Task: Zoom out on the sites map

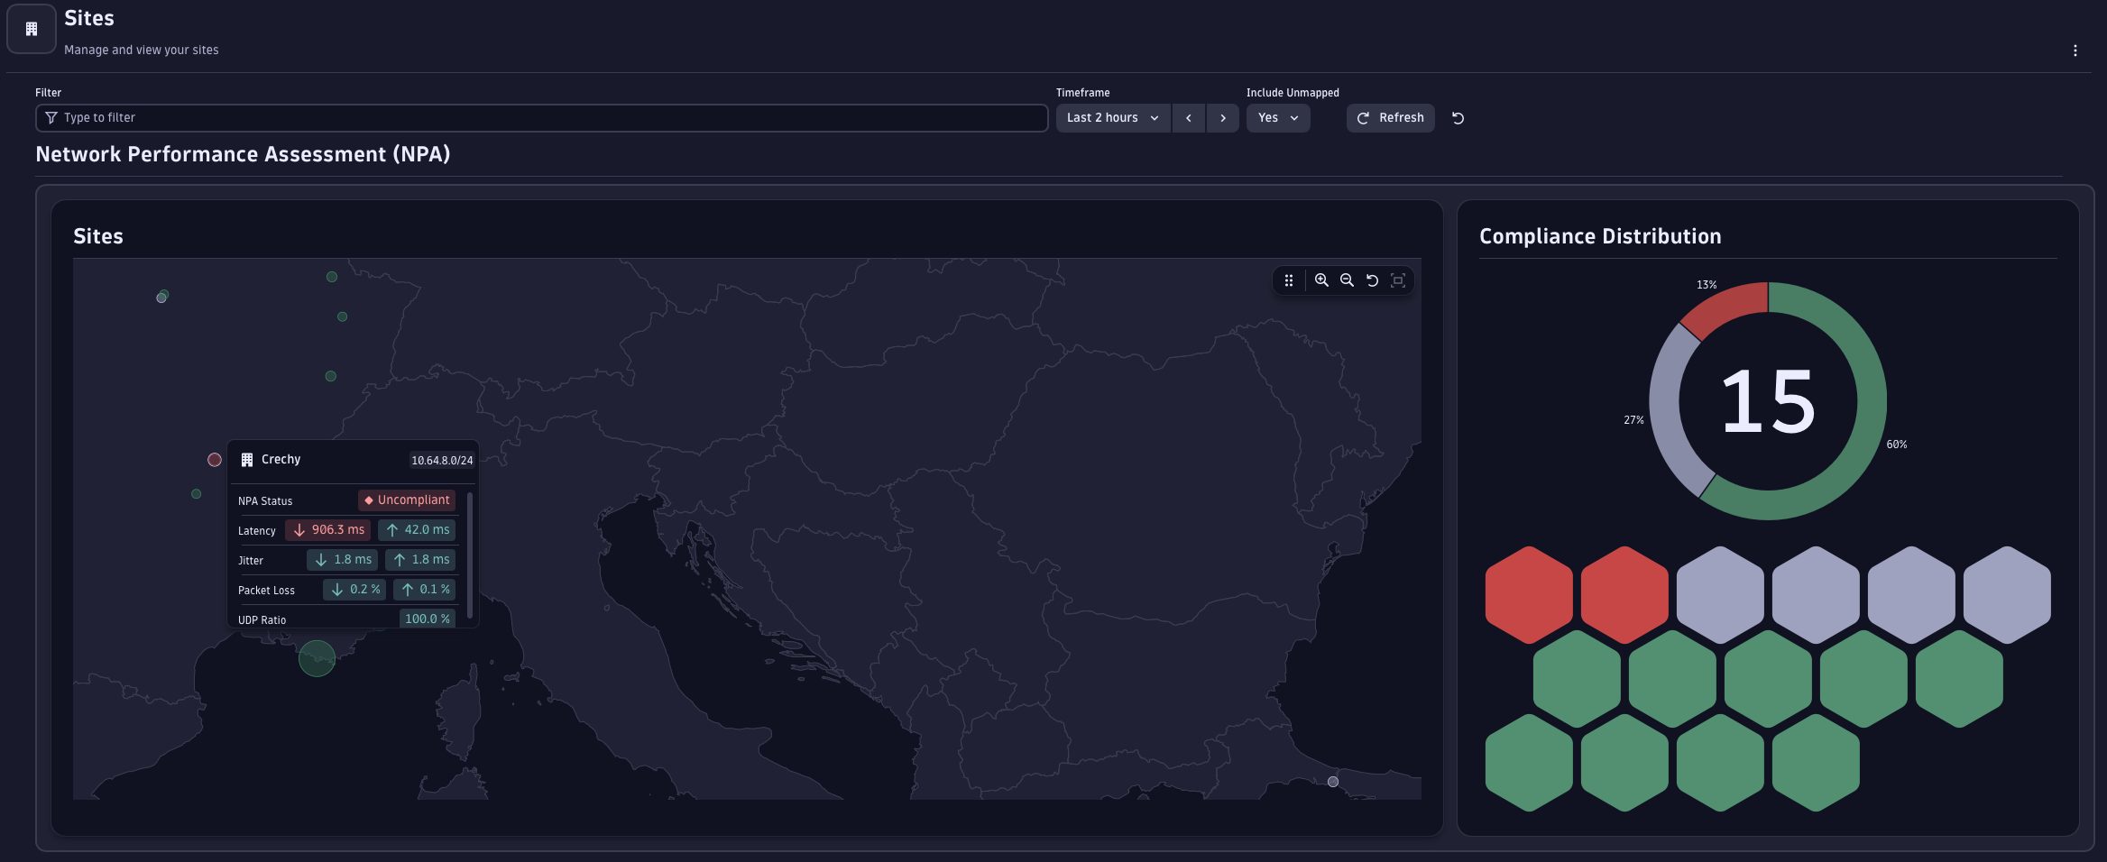Action: [x=1346, y=280]
